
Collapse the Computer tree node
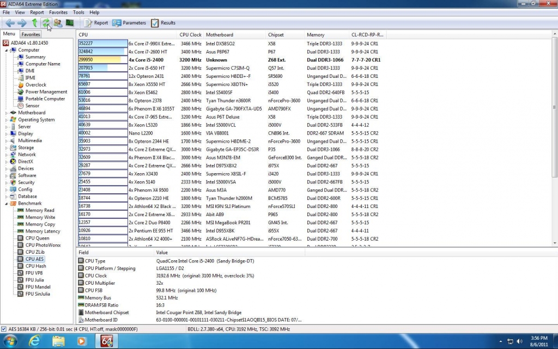[7, 50]
